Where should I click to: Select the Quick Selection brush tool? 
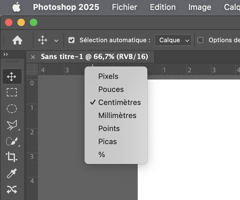point(12,141)
